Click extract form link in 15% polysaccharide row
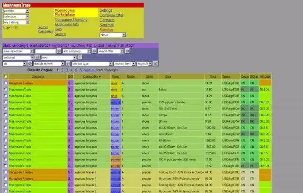Screen dimensions: 303x193 pyautogui.click(x=116, y=102)
